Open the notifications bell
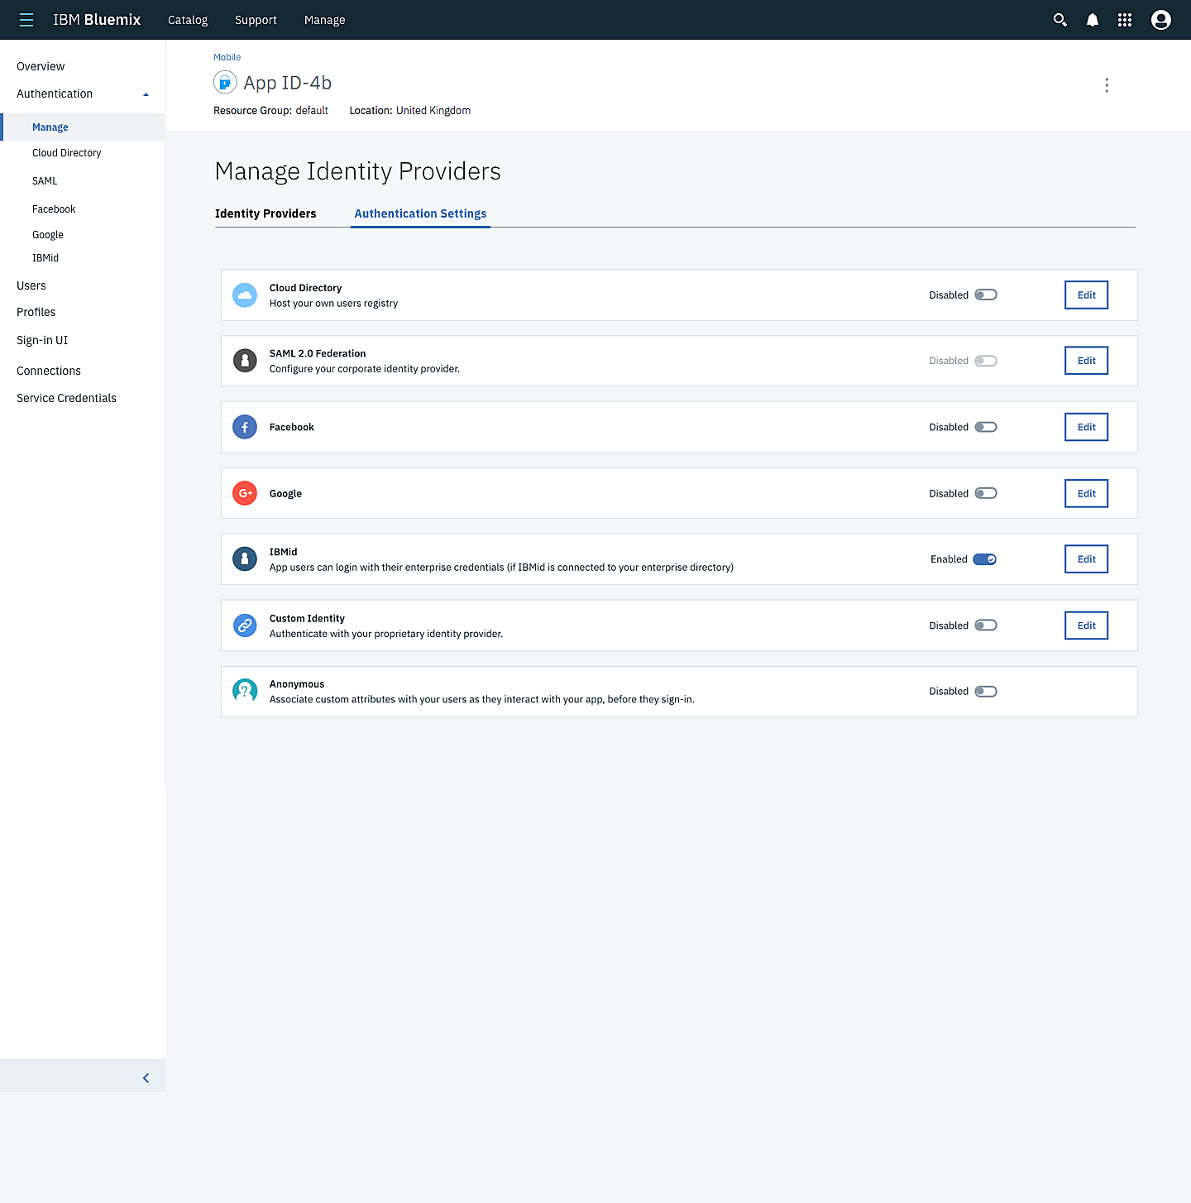The height and width of the screenshot is (1203, 1191). (x=1093, y=20)
